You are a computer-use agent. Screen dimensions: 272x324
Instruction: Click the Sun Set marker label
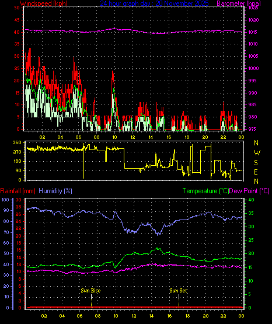click(x=178, y=291)
